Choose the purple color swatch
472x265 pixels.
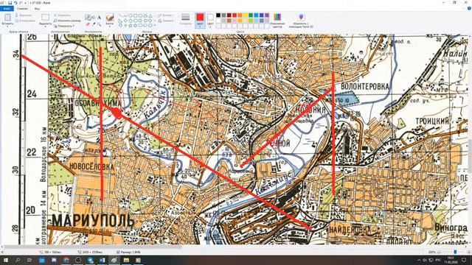(x=267, y=15)
